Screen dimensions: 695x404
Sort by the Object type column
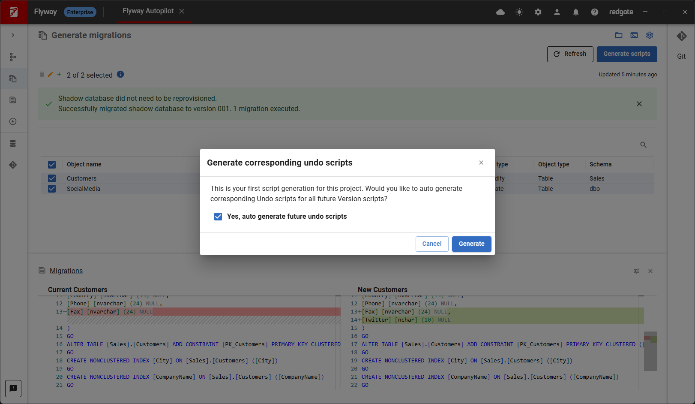click(554, 165)
